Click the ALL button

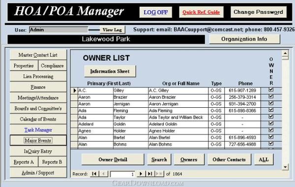tap(264, 159)
